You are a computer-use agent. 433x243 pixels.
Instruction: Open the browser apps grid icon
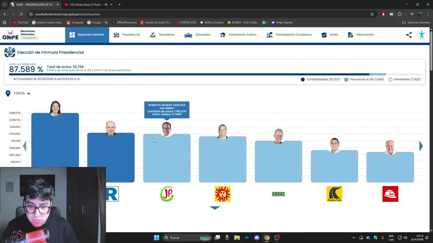coord(4,23)
